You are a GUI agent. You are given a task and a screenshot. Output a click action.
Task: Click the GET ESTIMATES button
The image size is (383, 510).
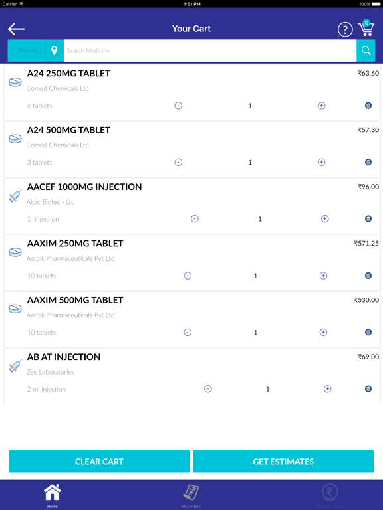[x=283, y=462]
